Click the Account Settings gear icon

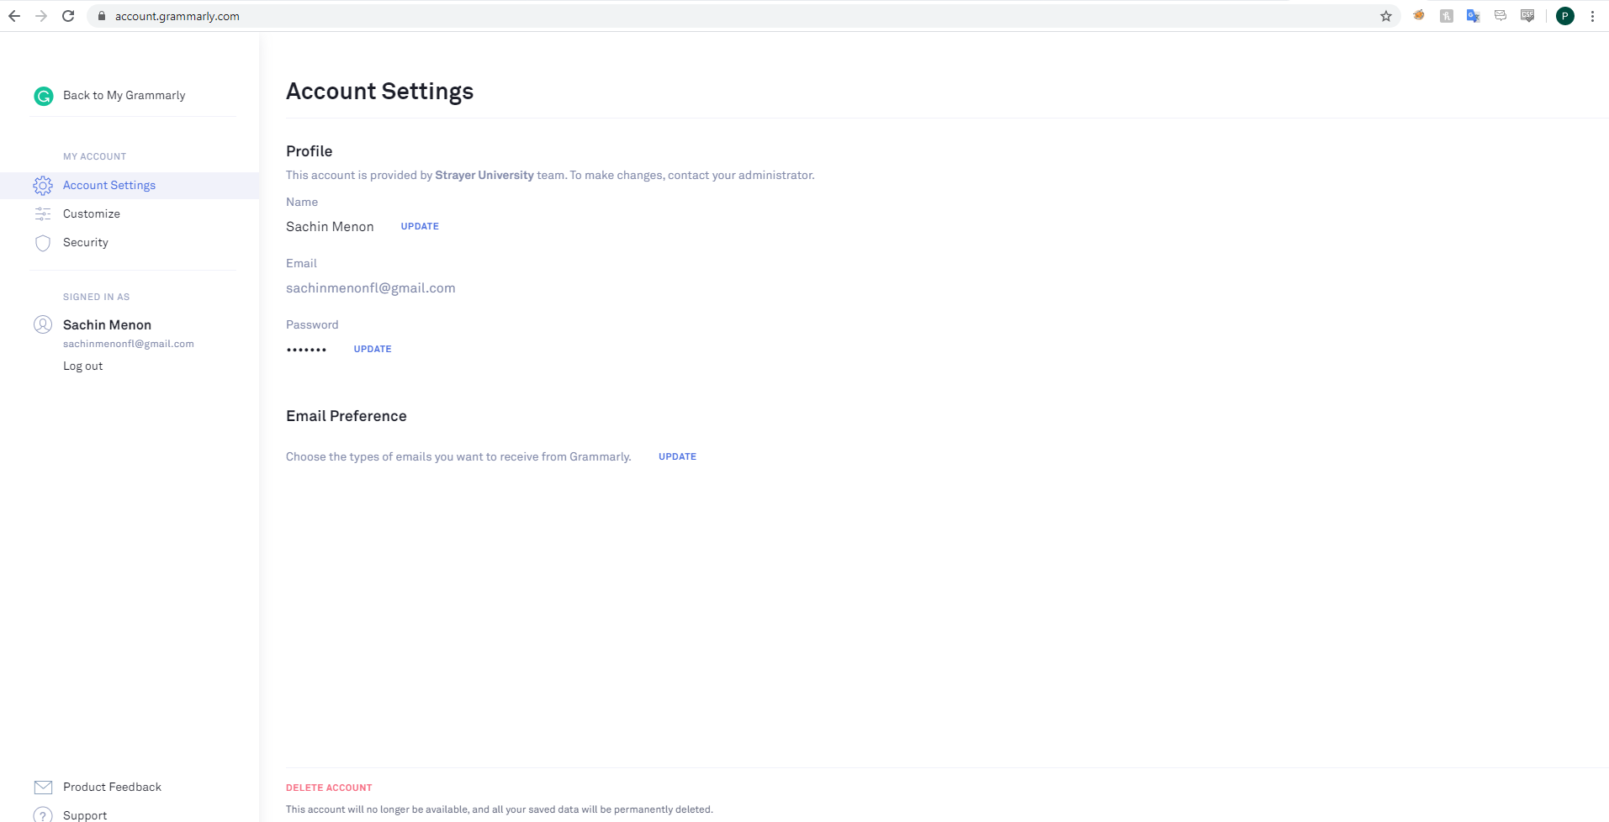tap(43, 186)
